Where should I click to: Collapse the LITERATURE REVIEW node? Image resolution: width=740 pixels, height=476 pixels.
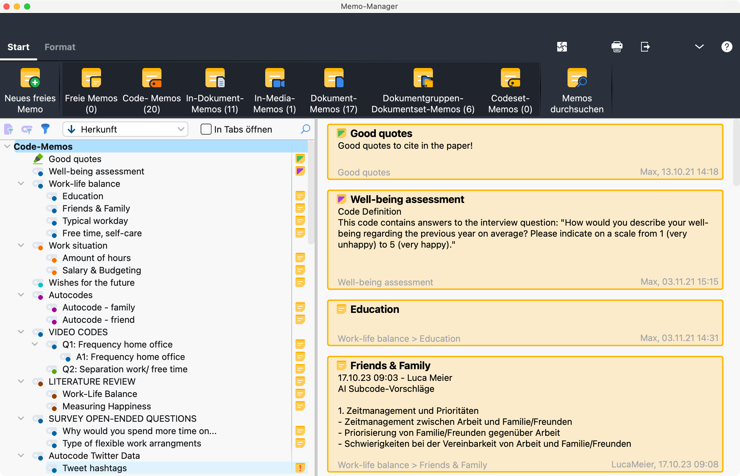click(x=21, y=381)
